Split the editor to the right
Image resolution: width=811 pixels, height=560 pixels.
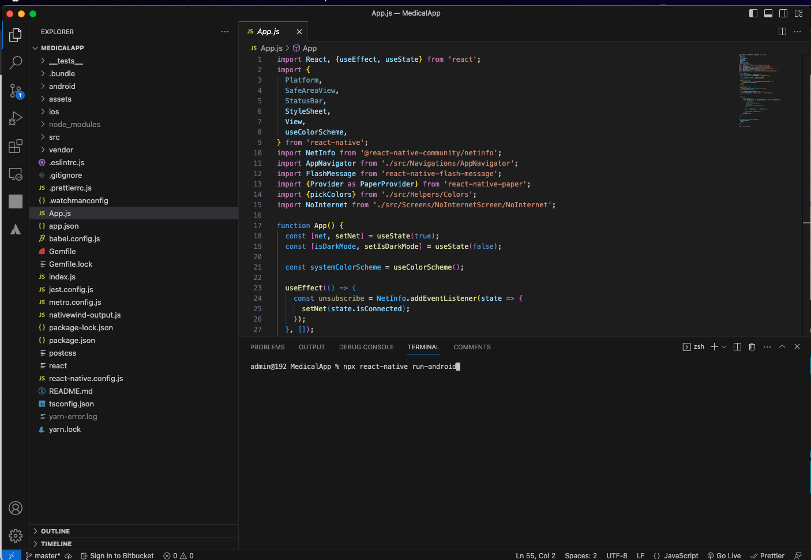(782, 32)
